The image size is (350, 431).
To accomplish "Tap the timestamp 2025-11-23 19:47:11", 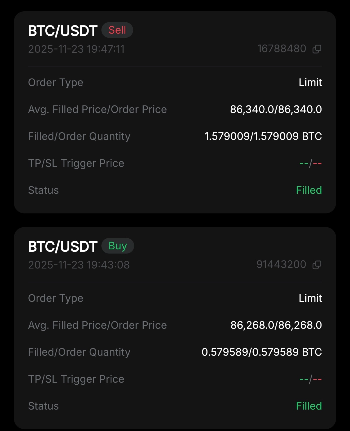I will pos(76,49).
